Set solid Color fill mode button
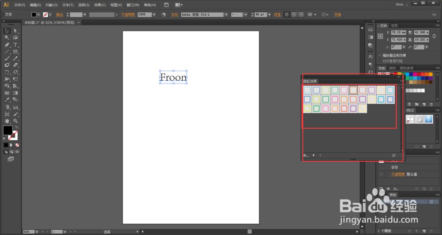 coord(6,145)
